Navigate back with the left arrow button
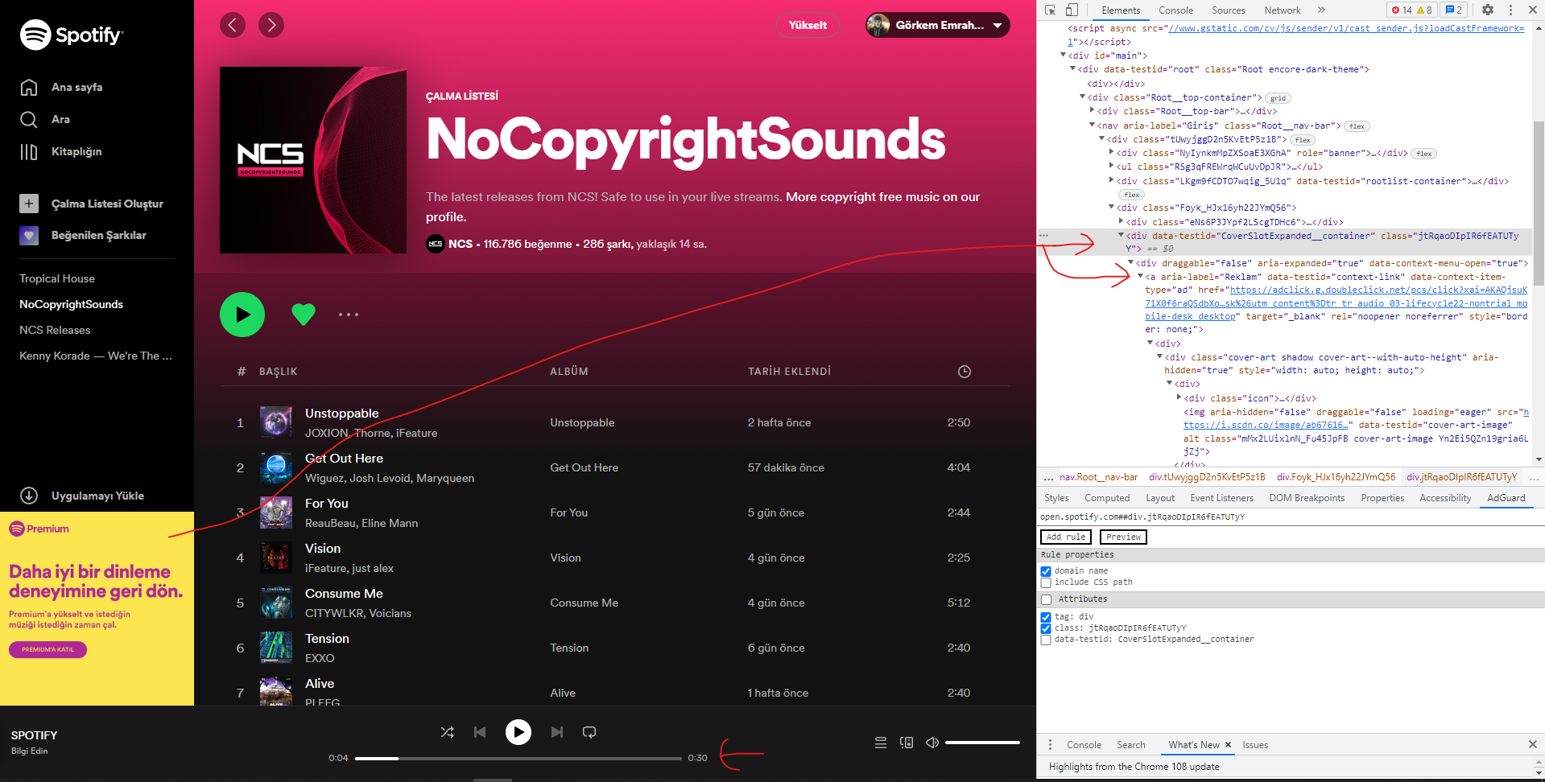Viewport: 1545px width, 782px height. click(233, 25)
